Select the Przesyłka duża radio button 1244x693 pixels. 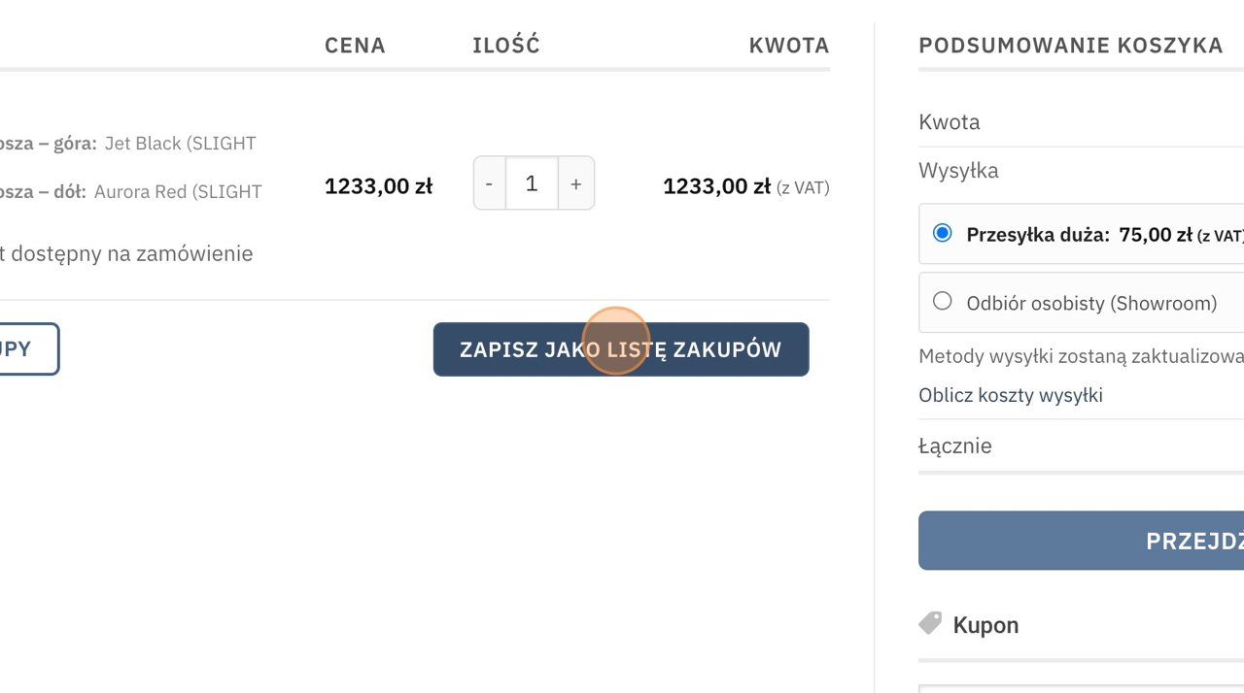click(942, 234)
